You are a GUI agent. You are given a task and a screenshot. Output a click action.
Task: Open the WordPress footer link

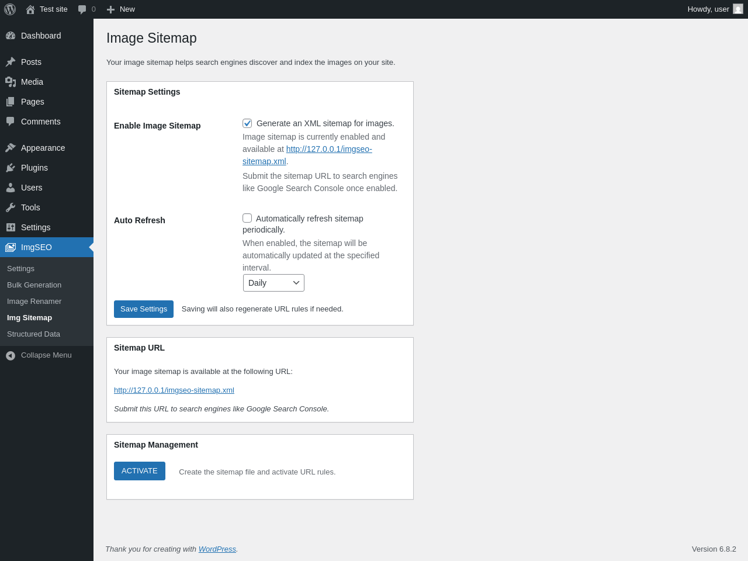pos(217,549)
